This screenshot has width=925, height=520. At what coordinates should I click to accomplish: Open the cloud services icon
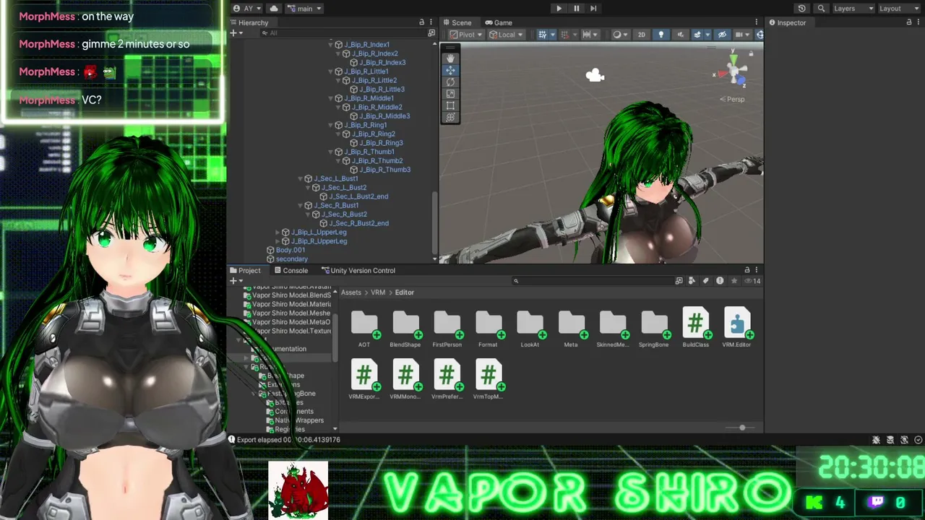273,9
